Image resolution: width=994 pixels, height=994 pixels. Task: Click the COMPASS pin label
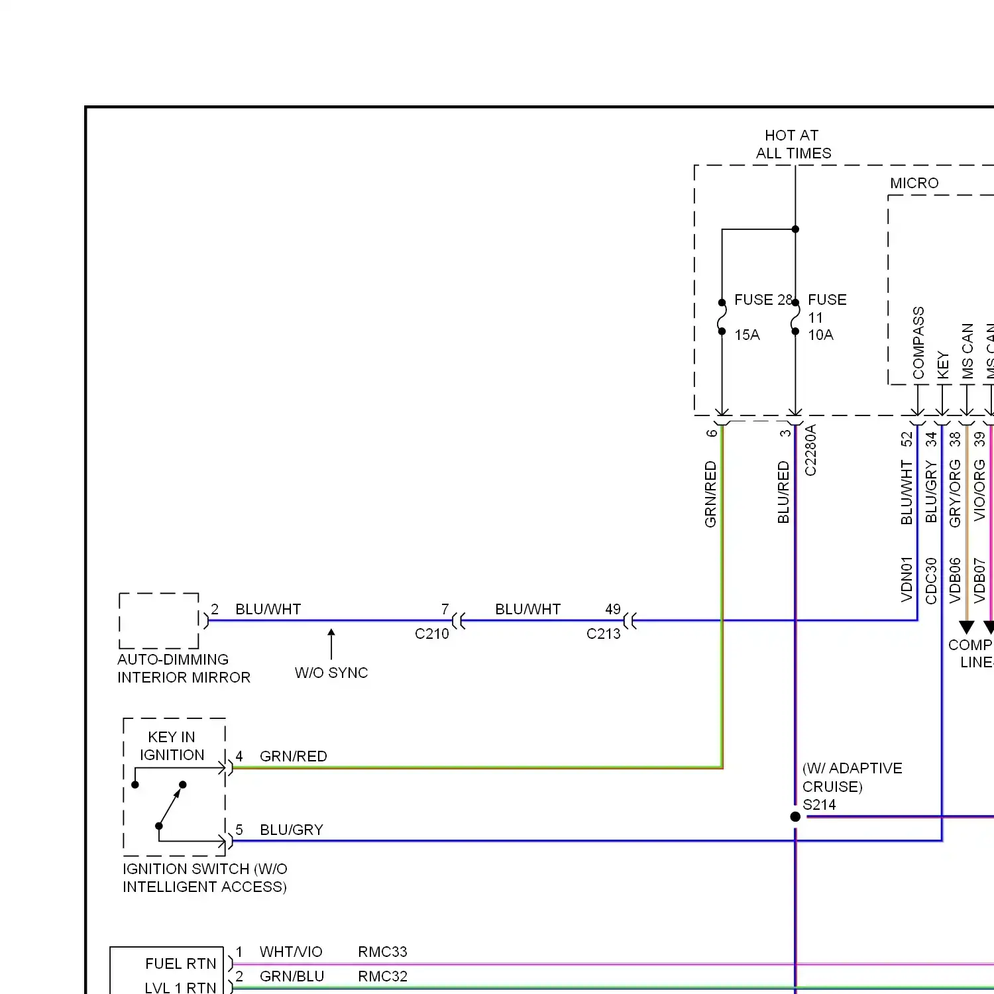coord(918,343)
